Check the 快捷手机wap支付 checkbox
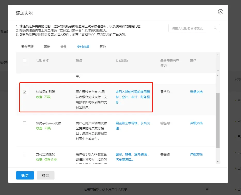Image resolution: width=241 pixels, height=195 pixels. (25, 123)
